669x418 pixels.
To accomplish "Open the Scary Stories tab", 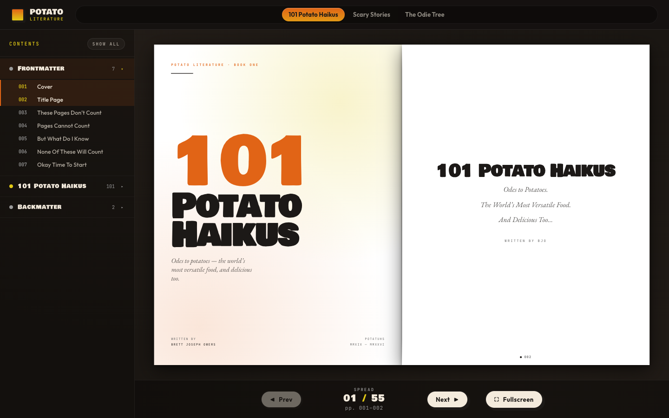I will pos(371,14).
